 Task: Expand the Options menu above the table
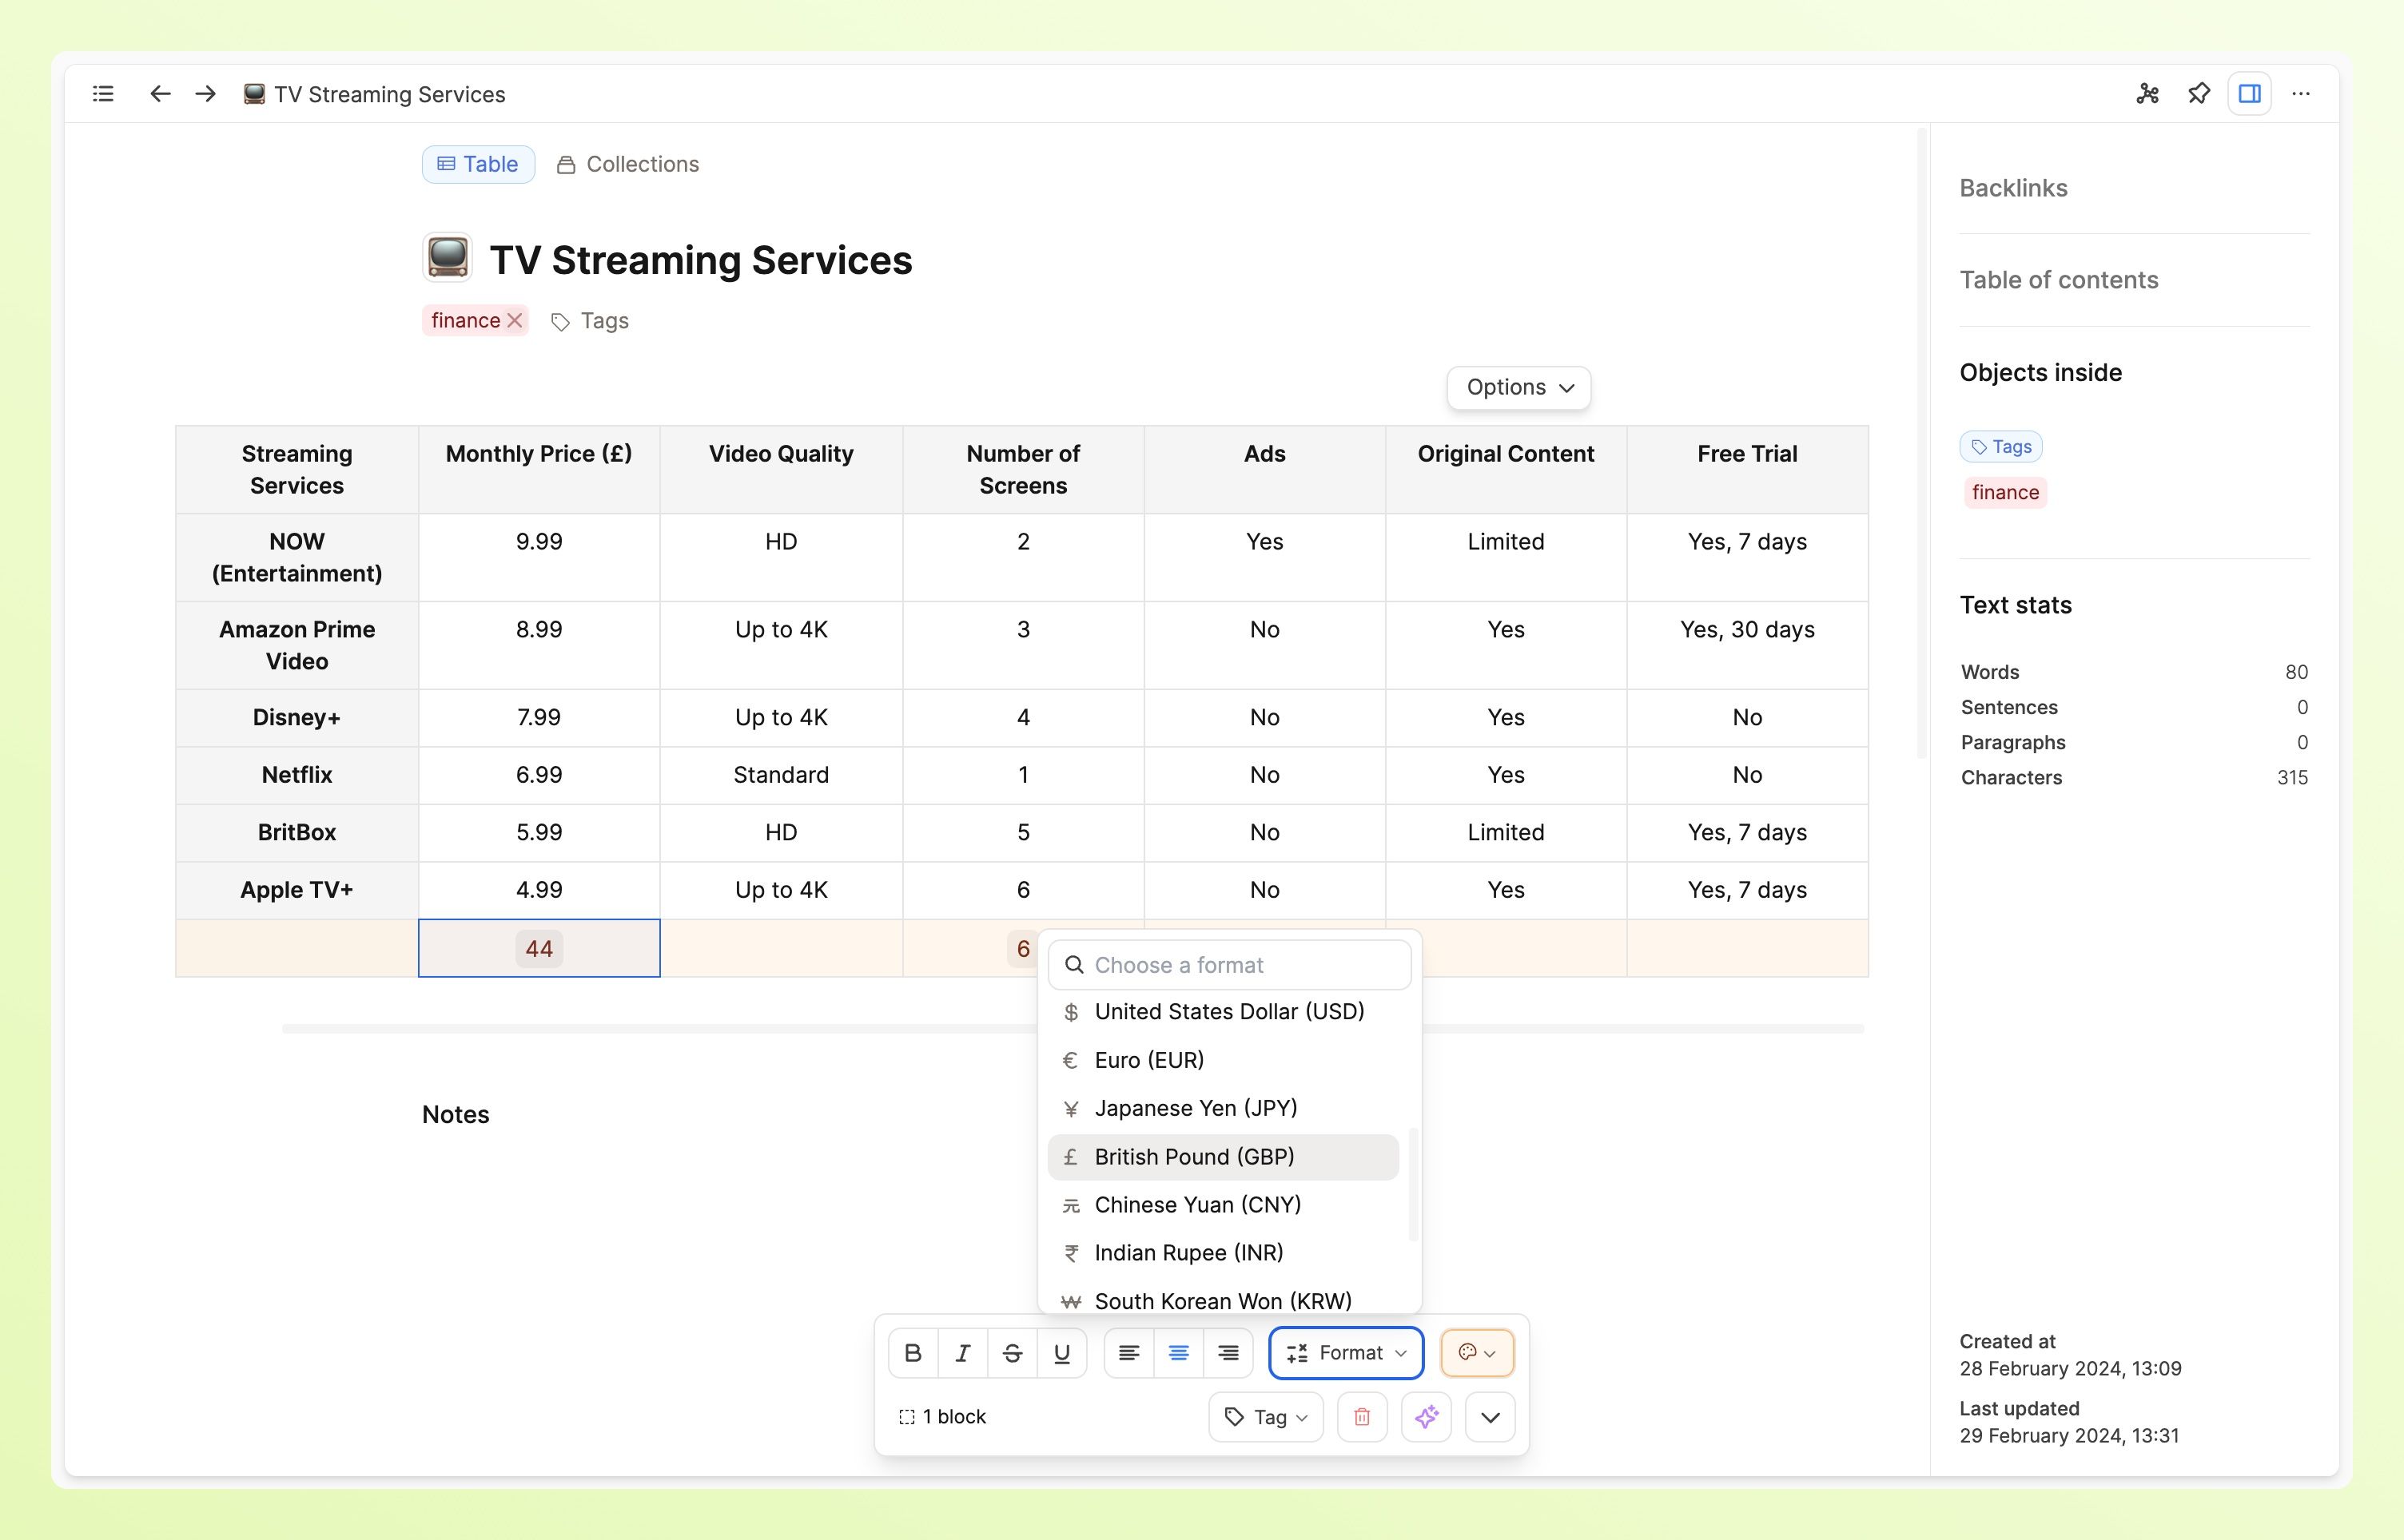[1517, 387]
